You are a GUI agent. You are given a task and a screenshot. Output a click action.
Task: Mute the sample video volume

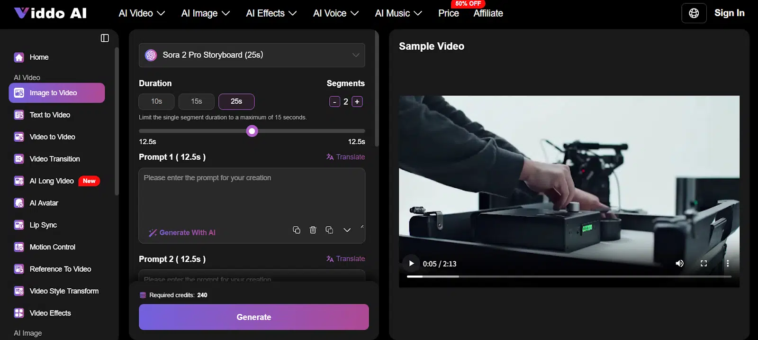[x=679, y=263]
